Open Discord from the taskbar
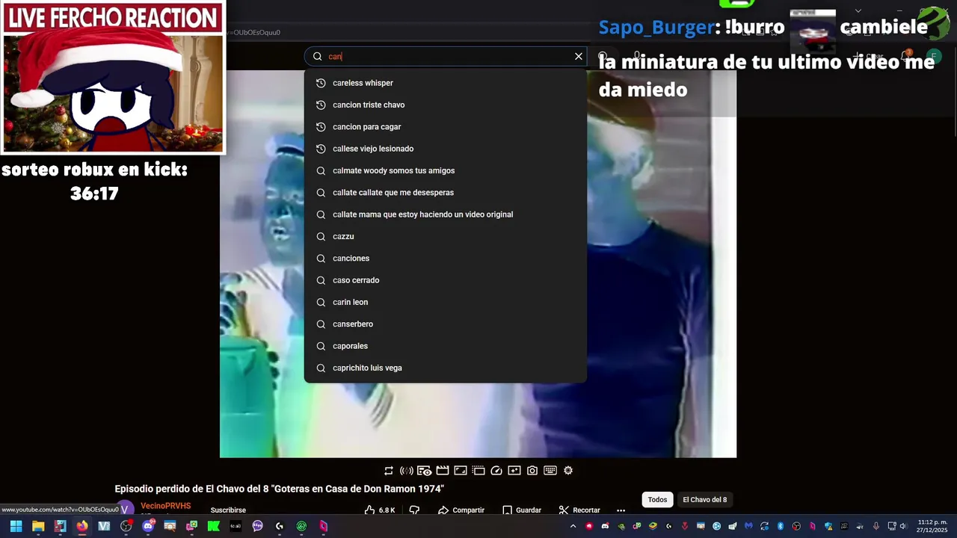957x538 pixels. point(148,526)
